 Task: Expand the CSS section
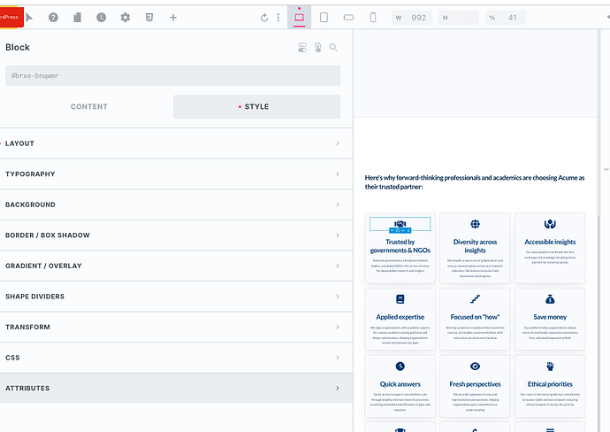pyautogui.click(x=176, y=358)
